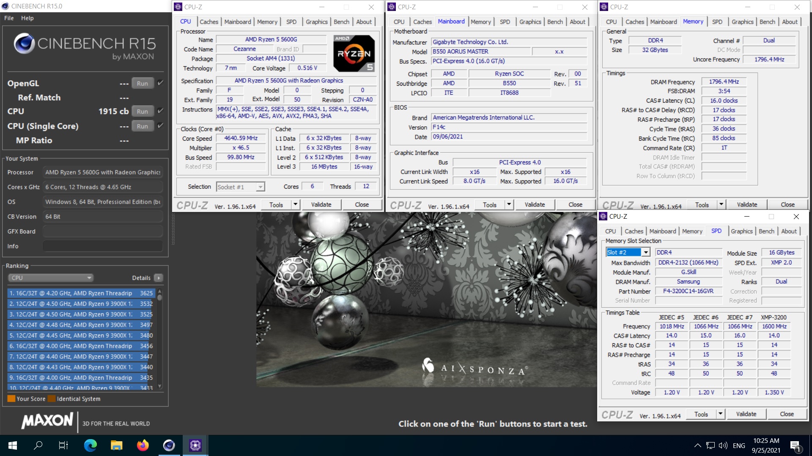
Task: Open the Ranking CPU dropdown
Action: (50, 278)
